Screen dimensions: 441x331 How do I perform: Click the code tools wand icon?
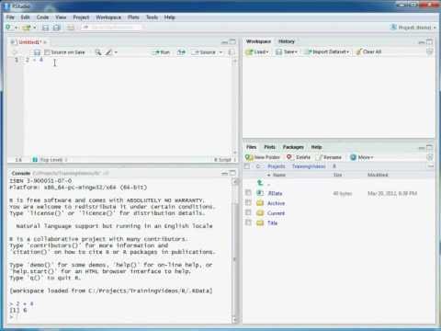[108, 52]
